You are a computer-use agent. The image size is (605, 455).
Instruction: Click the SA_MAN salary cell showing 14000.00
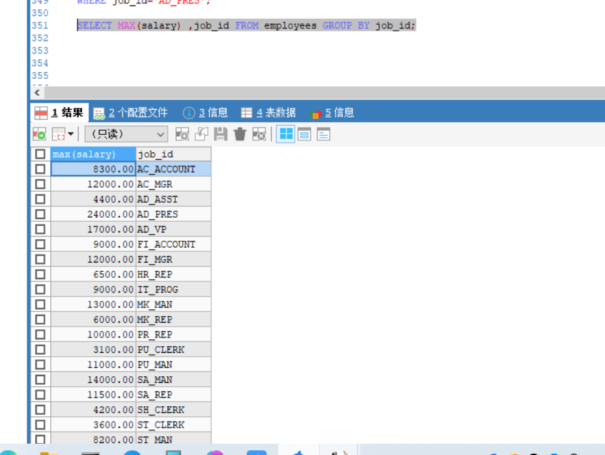(107, 380)
